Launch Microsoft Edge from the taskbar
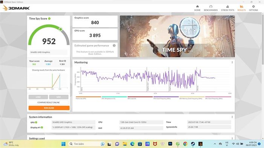Viewport: 264px width, 148px height. click(132, 144)
